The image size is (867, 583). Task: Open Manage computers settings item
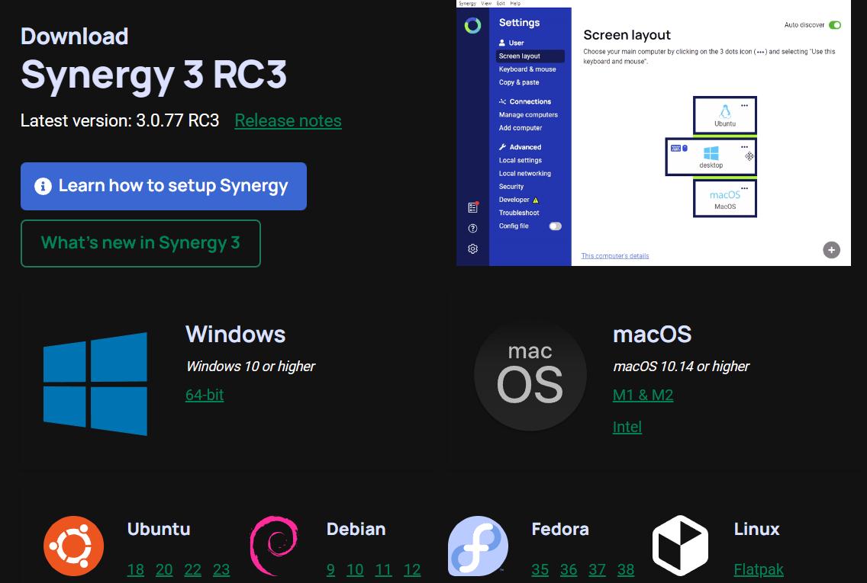[528, 115]
